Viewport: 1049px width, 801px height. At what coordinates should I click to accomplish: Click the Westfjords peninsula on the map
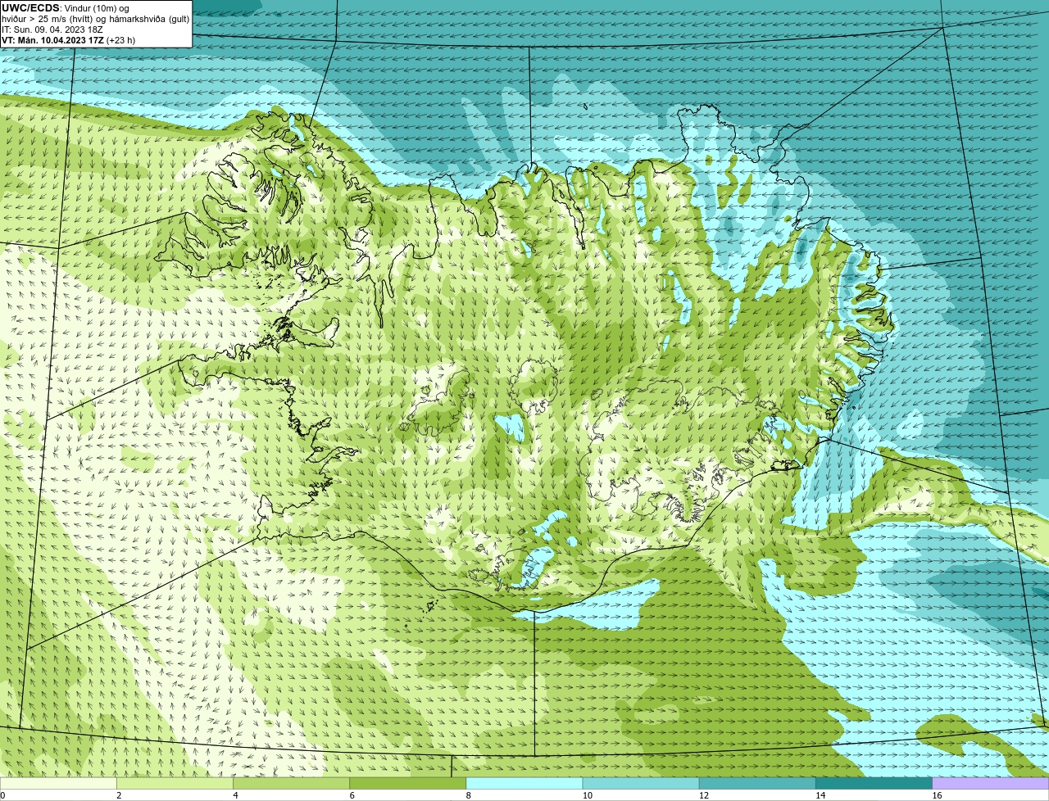click(238, 205)
